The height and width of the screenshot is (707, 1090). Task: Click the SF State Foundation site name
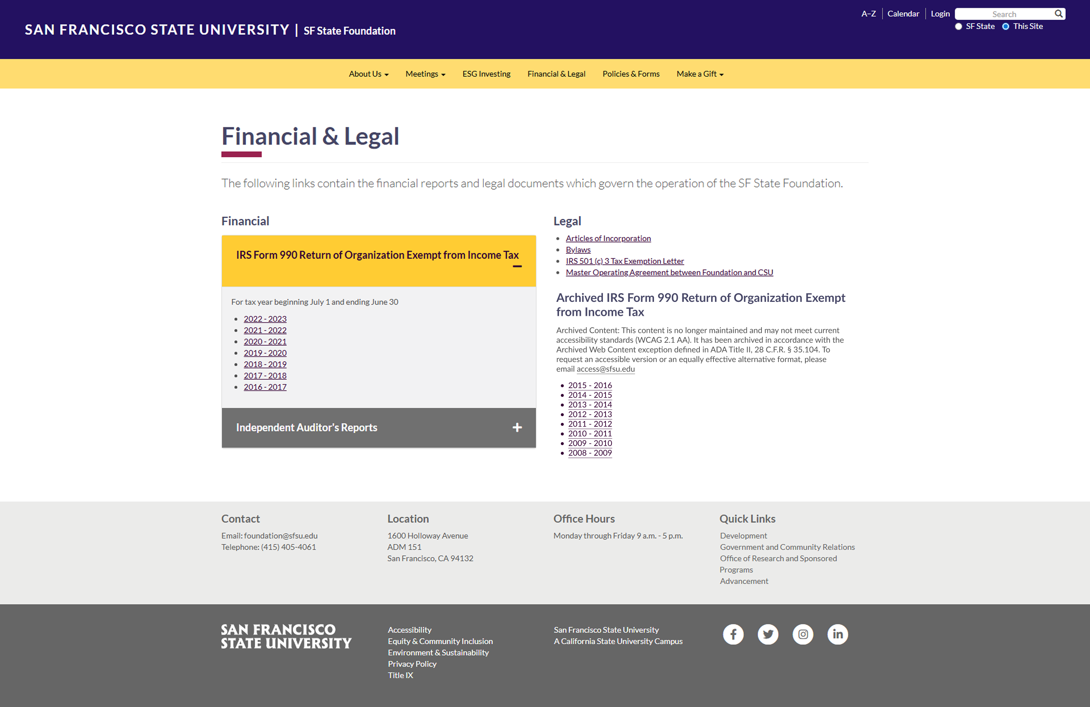tap(349, 31)
